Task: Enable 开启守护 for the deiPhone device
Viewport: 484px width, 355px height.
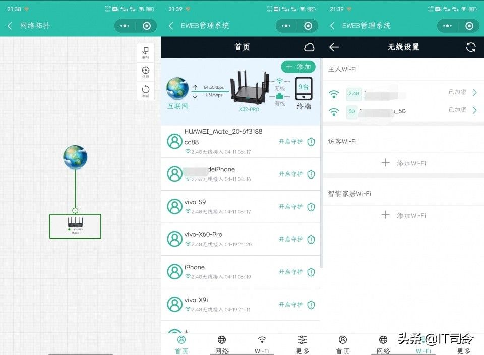Action: coord(296,174)
